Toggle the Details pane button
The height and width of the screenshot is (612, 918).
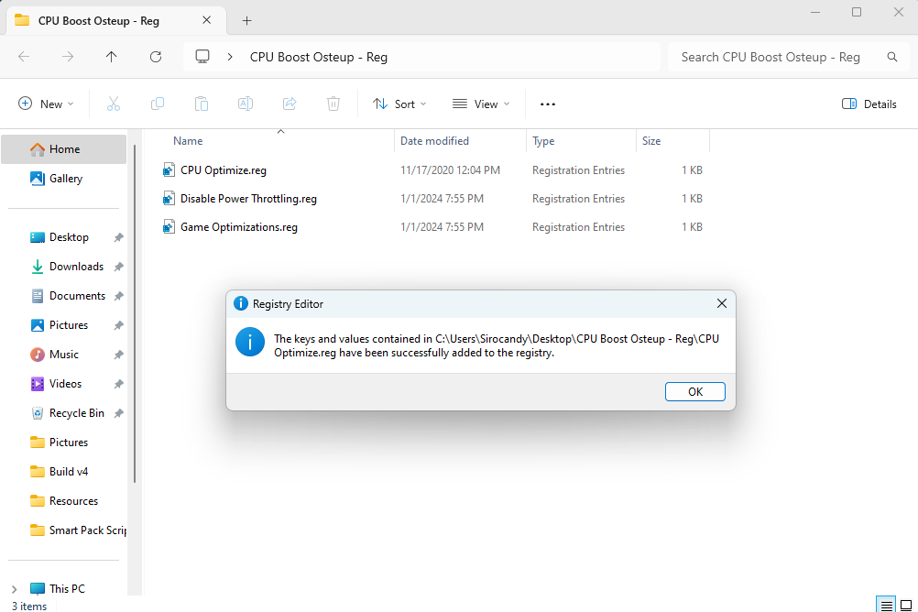pos(869,104)
